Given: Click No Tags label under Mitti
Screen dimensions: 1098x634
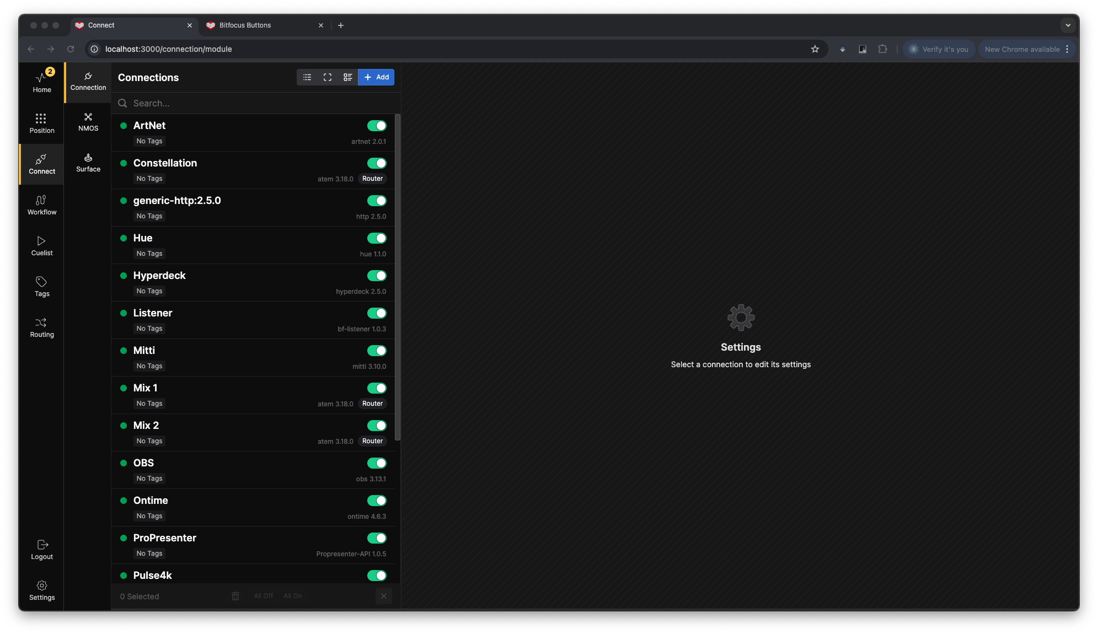Looking at the screenshot, I should 149,366.
